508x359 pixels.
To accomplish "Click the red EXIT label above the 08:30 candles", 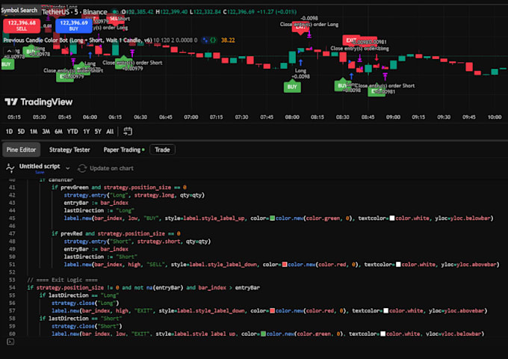I will pyautogui.click(x=351, y=40).
